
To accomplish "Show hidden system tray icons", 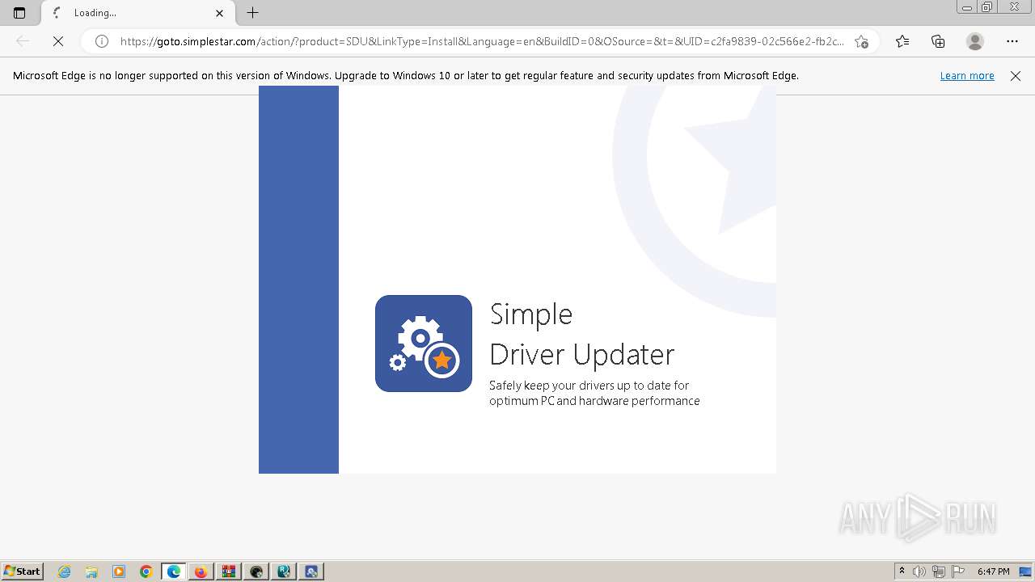I will [x=902, y=571].
